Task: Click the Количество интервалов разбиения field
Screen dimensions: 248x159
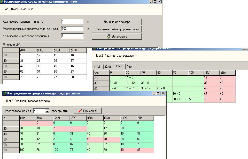Action: 72,36
